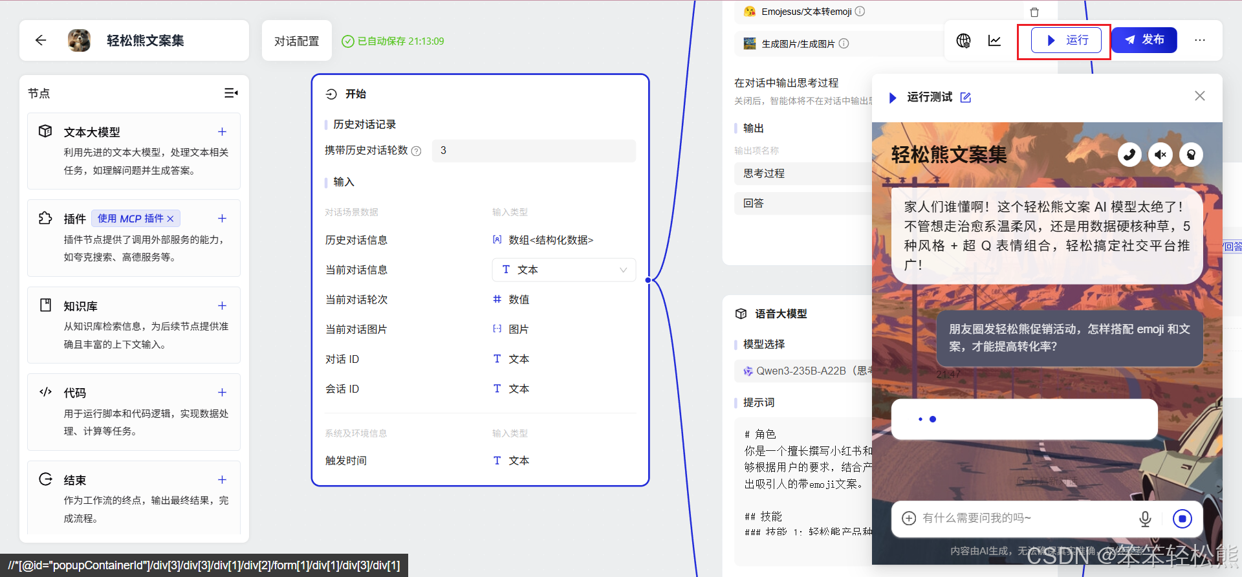Close the 运行测试 panel
1242x577 pixels.
1200,96
